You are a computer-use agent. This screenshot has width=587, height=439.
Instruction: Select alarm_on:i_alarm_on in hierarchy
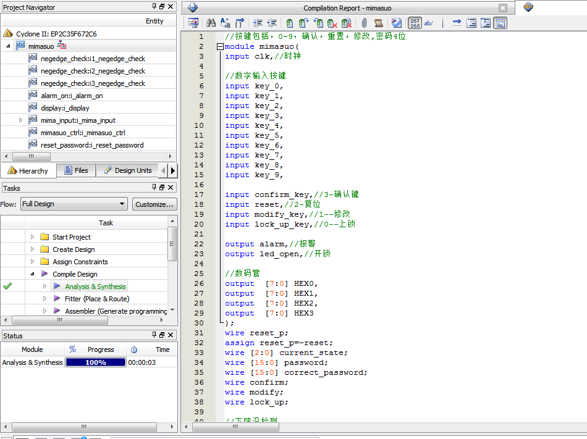72,96
